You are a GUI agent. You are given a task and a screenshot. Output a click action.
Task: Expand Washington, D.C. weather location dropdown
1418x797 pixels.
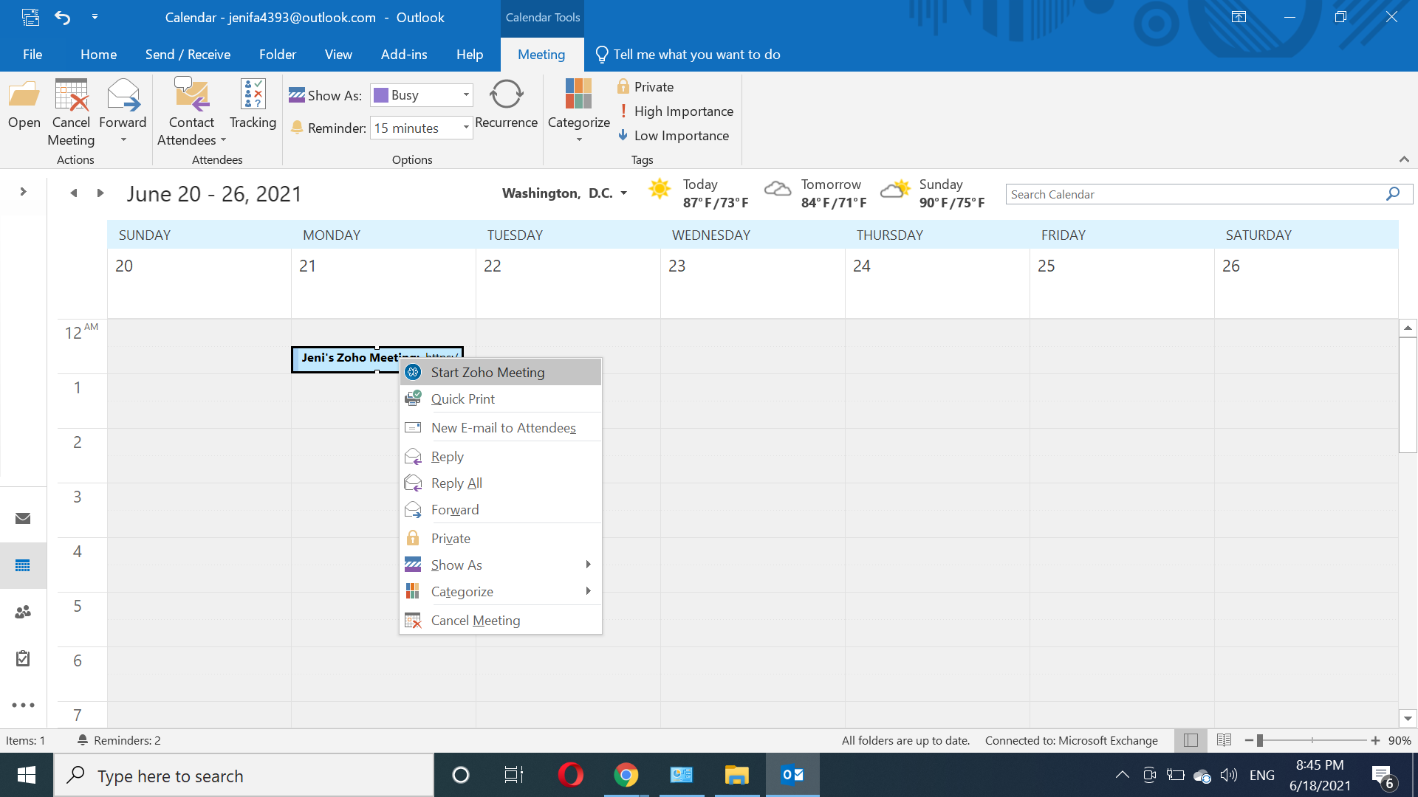pos(624,193)
